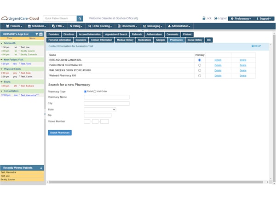Collapse the Recently Viewed Patients panel
Image resolution: width=276 pixels, height=207 pixels.
pos(41,168)
